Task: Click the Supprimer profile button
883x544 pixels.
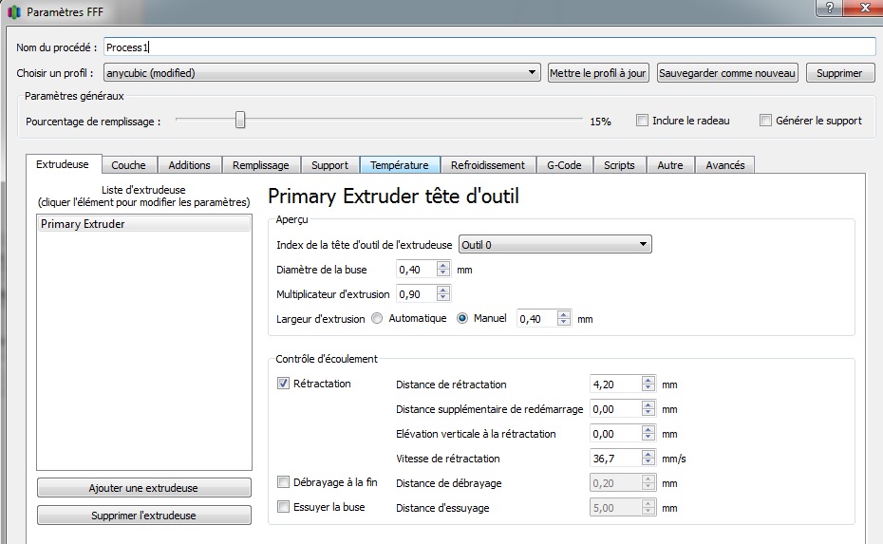Action: [x=839, y=73]
